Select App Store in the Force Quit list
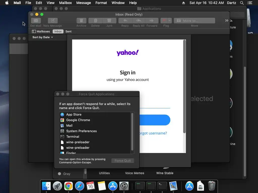This screenshot has width=258, height=193. pyautogui.click(x=95, y=115)
